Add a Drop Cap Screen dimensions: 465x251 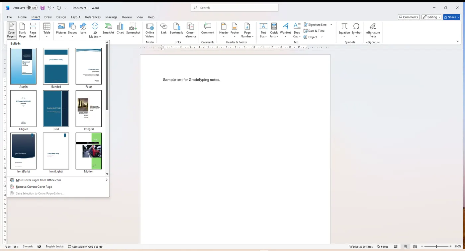(297, 30)
